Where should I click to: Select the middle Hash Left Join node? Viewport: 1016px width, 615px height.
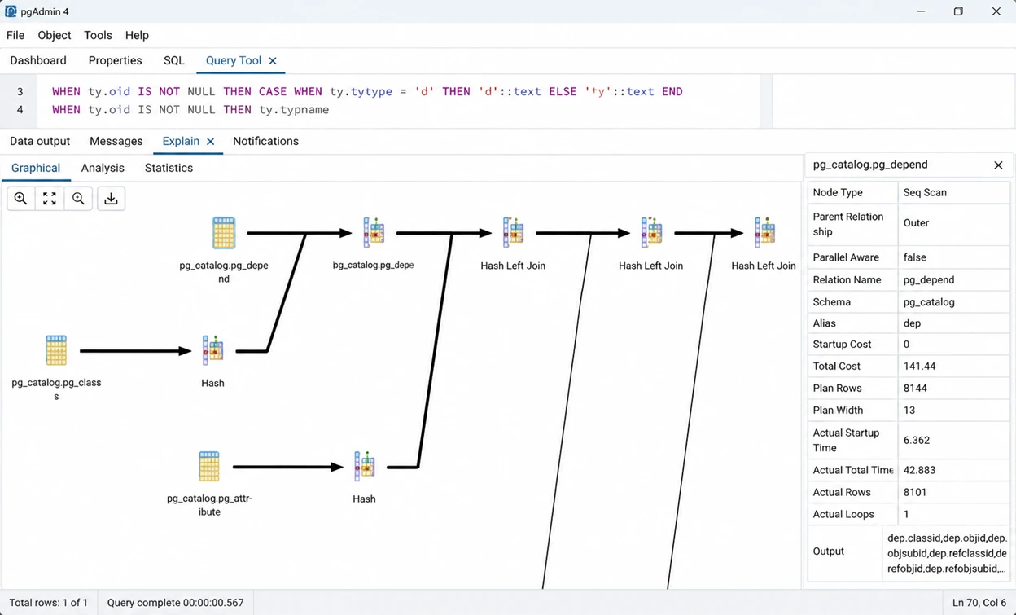[651, 233]
